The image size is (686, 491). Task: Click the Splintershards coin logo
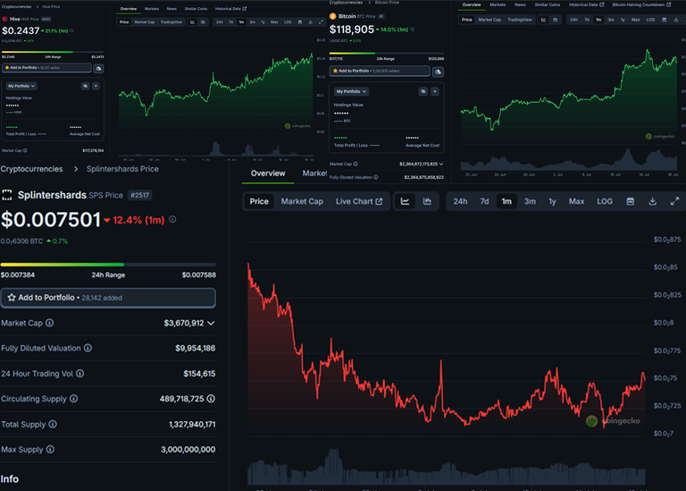tap(7, 195)
